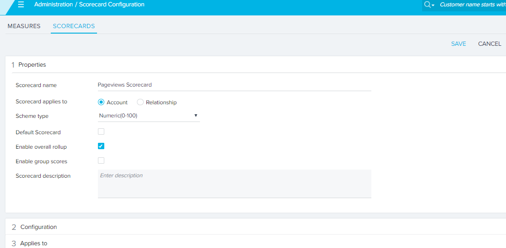Expand the Configuration section
This screenshot has height=248, width=506.
pyautogui.click(x=256, y=227)
